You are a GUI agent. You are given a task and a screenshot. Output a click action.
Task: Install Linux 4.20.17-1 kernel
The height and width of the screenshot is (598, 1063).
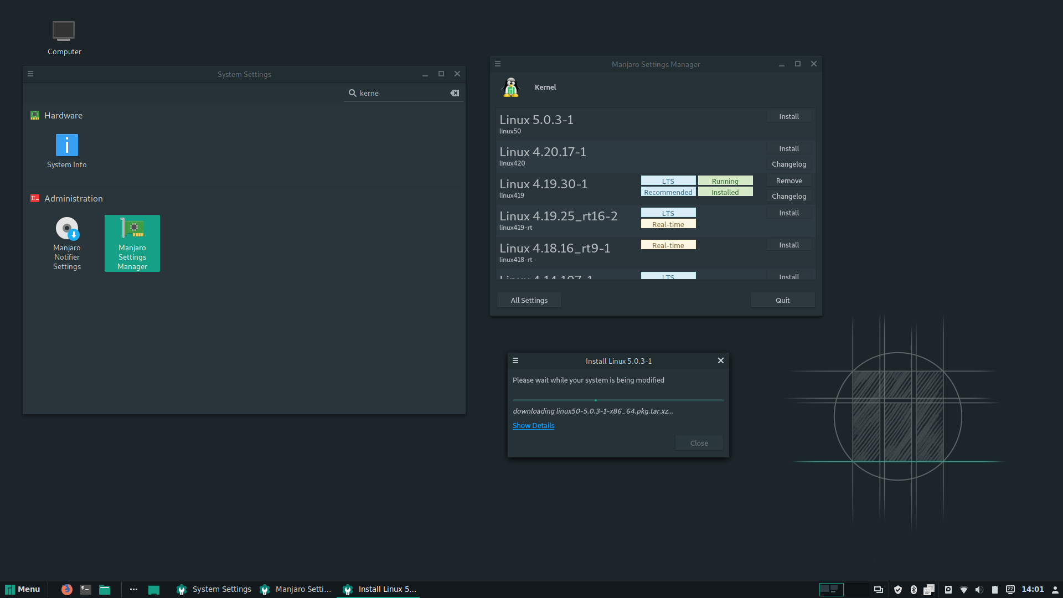click(x=789, y=149)
